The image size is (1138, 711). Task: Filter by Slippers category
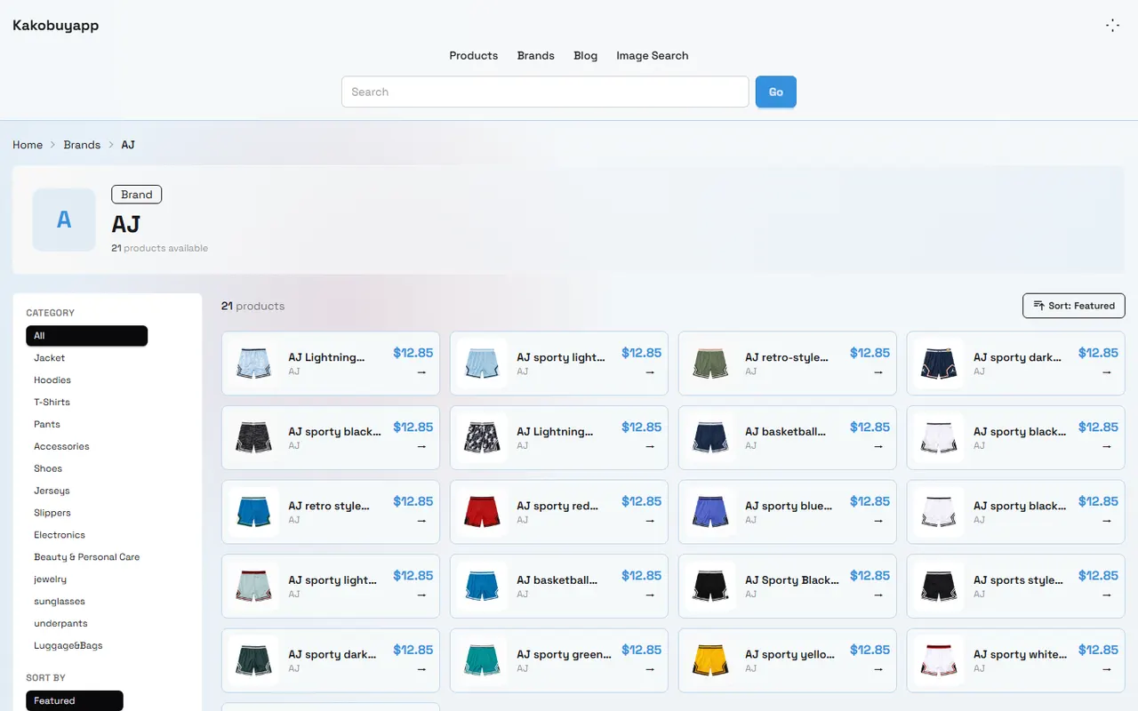(x=52, y=513)
